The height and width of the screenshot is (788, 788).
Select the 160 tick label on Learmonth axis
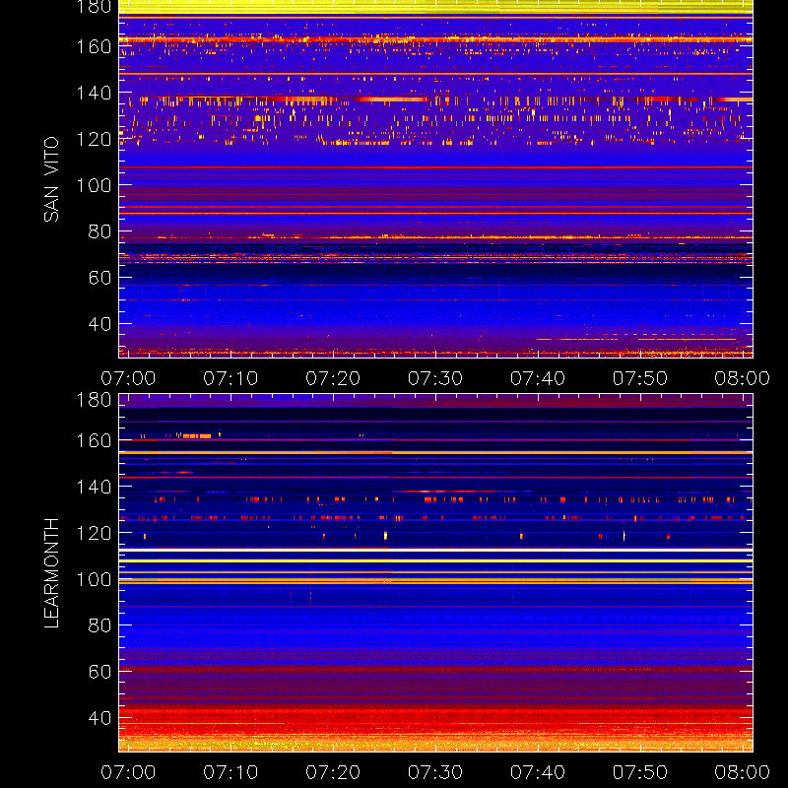click(94, 440)
